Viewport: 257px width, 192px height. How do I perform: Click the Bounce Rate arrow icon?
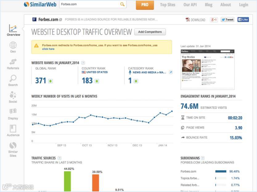tap(183, 138)
